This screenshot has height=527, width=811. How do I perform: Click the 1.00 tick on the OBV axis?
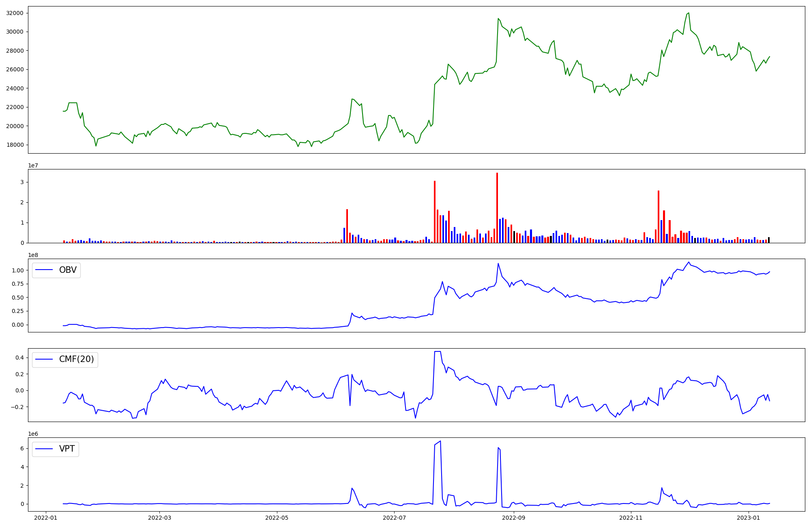(18, 270)
